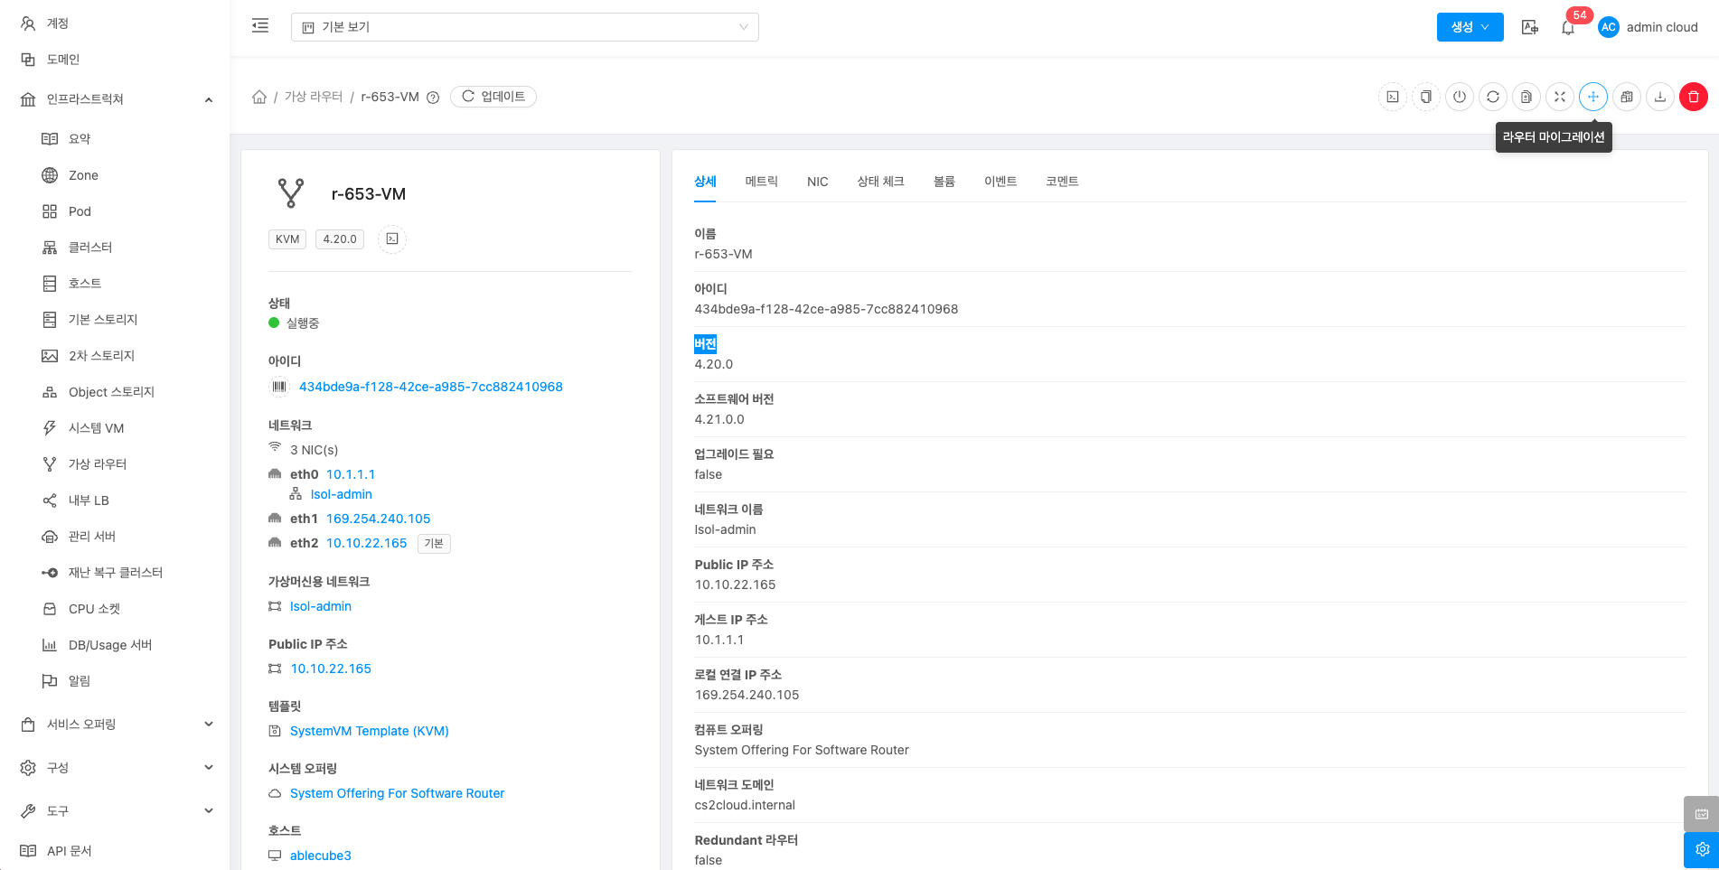Click the 업데이트 refresh button
1719x870 pixels.
[493, 97]
